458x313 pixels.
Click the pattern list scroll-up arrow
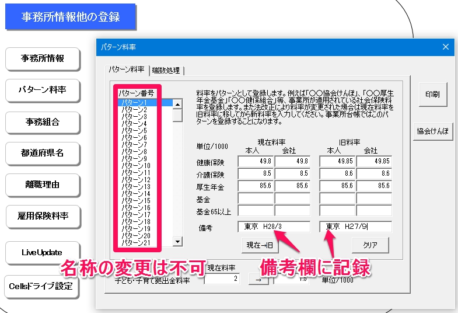tap(177, 104)
